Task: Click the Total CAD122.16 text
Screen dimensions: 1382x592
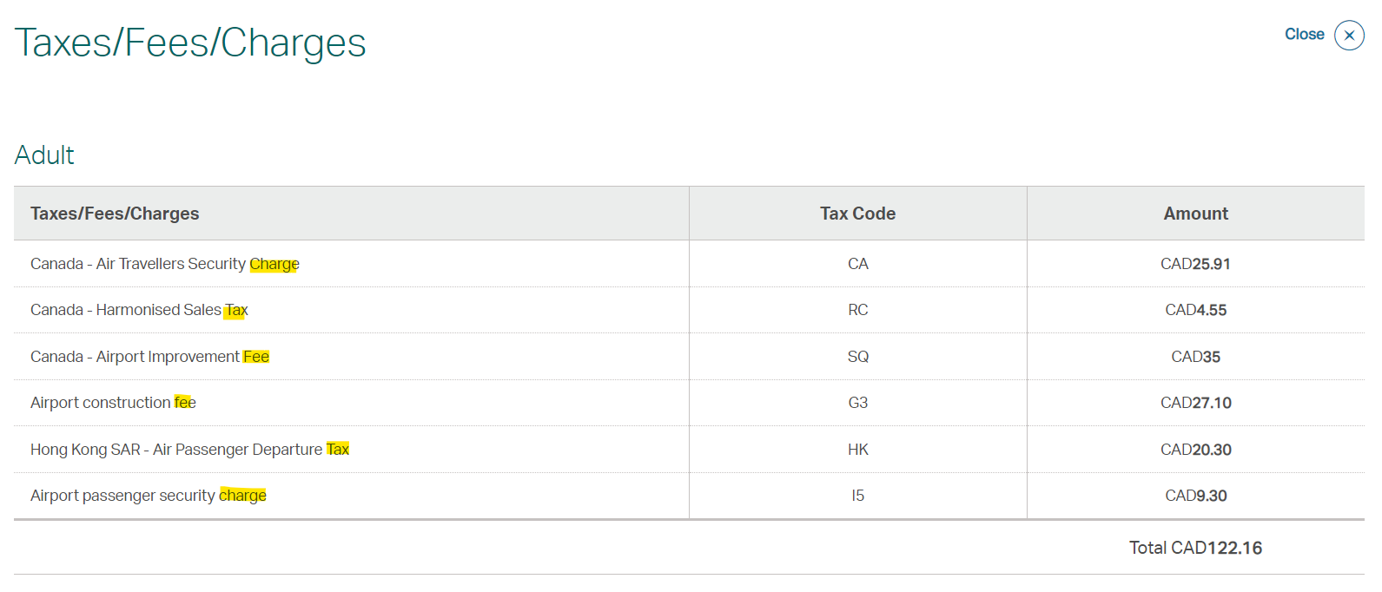Action: (1195, 548)
